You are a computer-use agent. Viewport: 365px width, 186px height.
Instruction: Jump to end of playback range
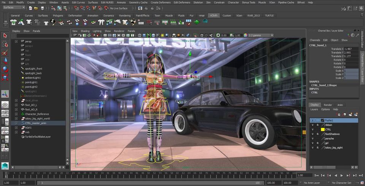360,175
